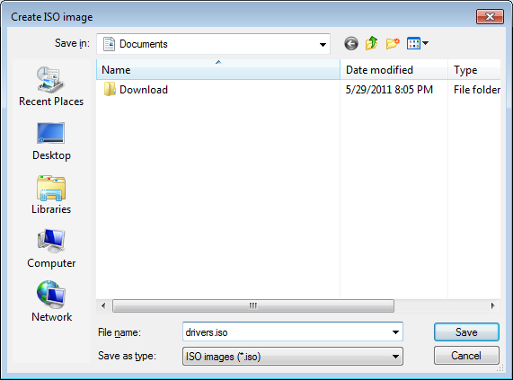Click the Cancel button
Viewport: 513px width, 380px height.
466,356
